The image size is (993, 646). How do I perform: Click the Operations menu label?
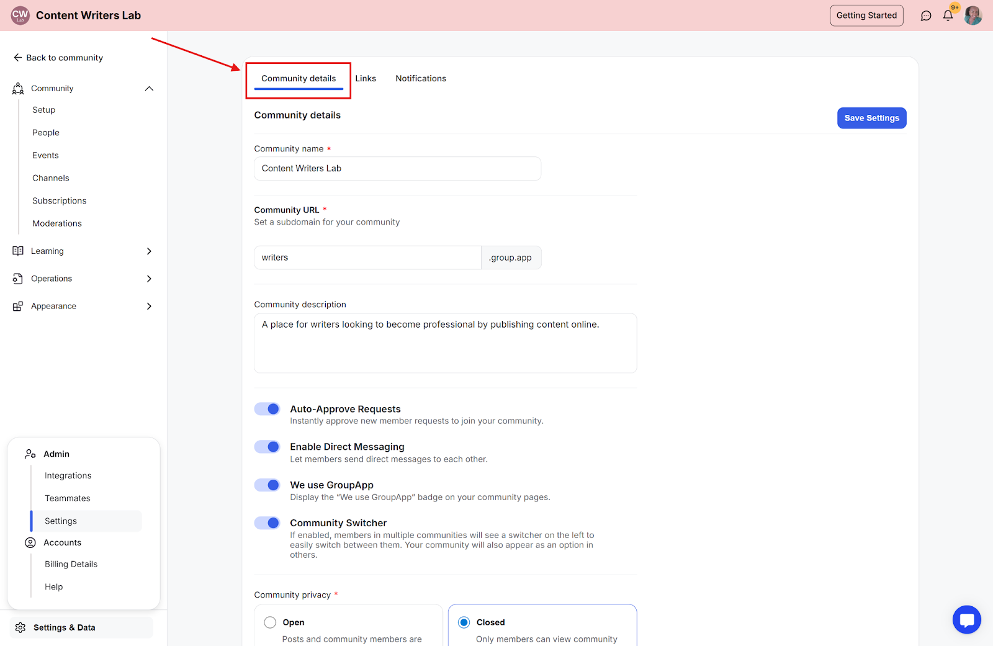coord(52,279)
